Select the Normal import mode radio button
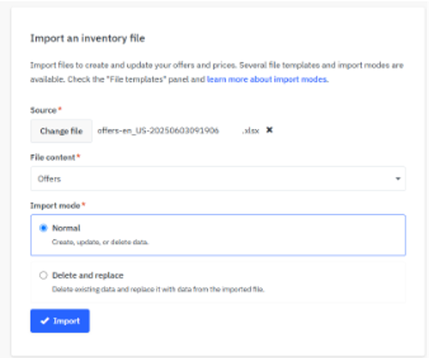Image resolution: width=429 pixels, height=358 pixels. (44, 228)
